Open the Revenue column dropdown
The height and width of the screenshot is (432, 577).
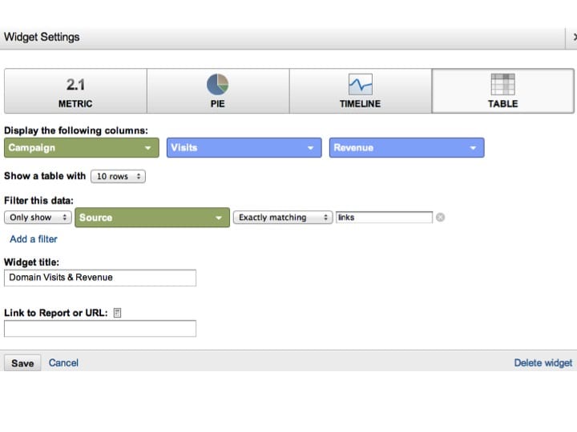(406, 148)
